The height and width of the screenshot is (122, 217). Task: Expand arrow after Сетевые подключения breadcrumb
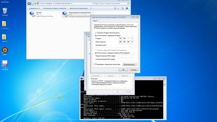72,3
